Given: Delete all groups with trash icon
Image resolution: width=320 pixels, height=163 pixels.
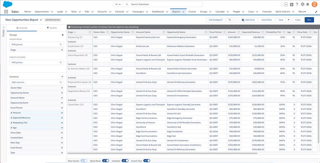Looking at the screenshot, I should point(62,35).
